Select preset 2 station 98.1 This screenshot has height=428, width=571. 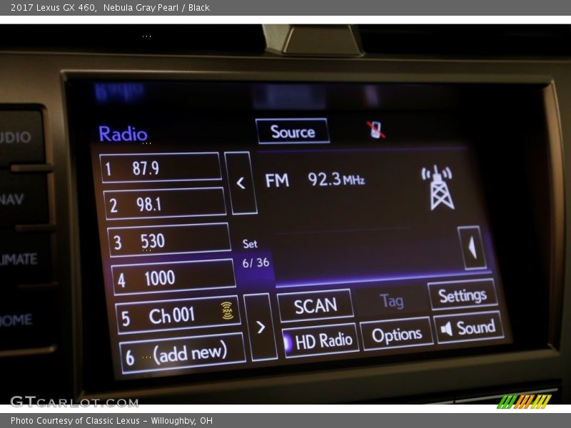(165, 203)
